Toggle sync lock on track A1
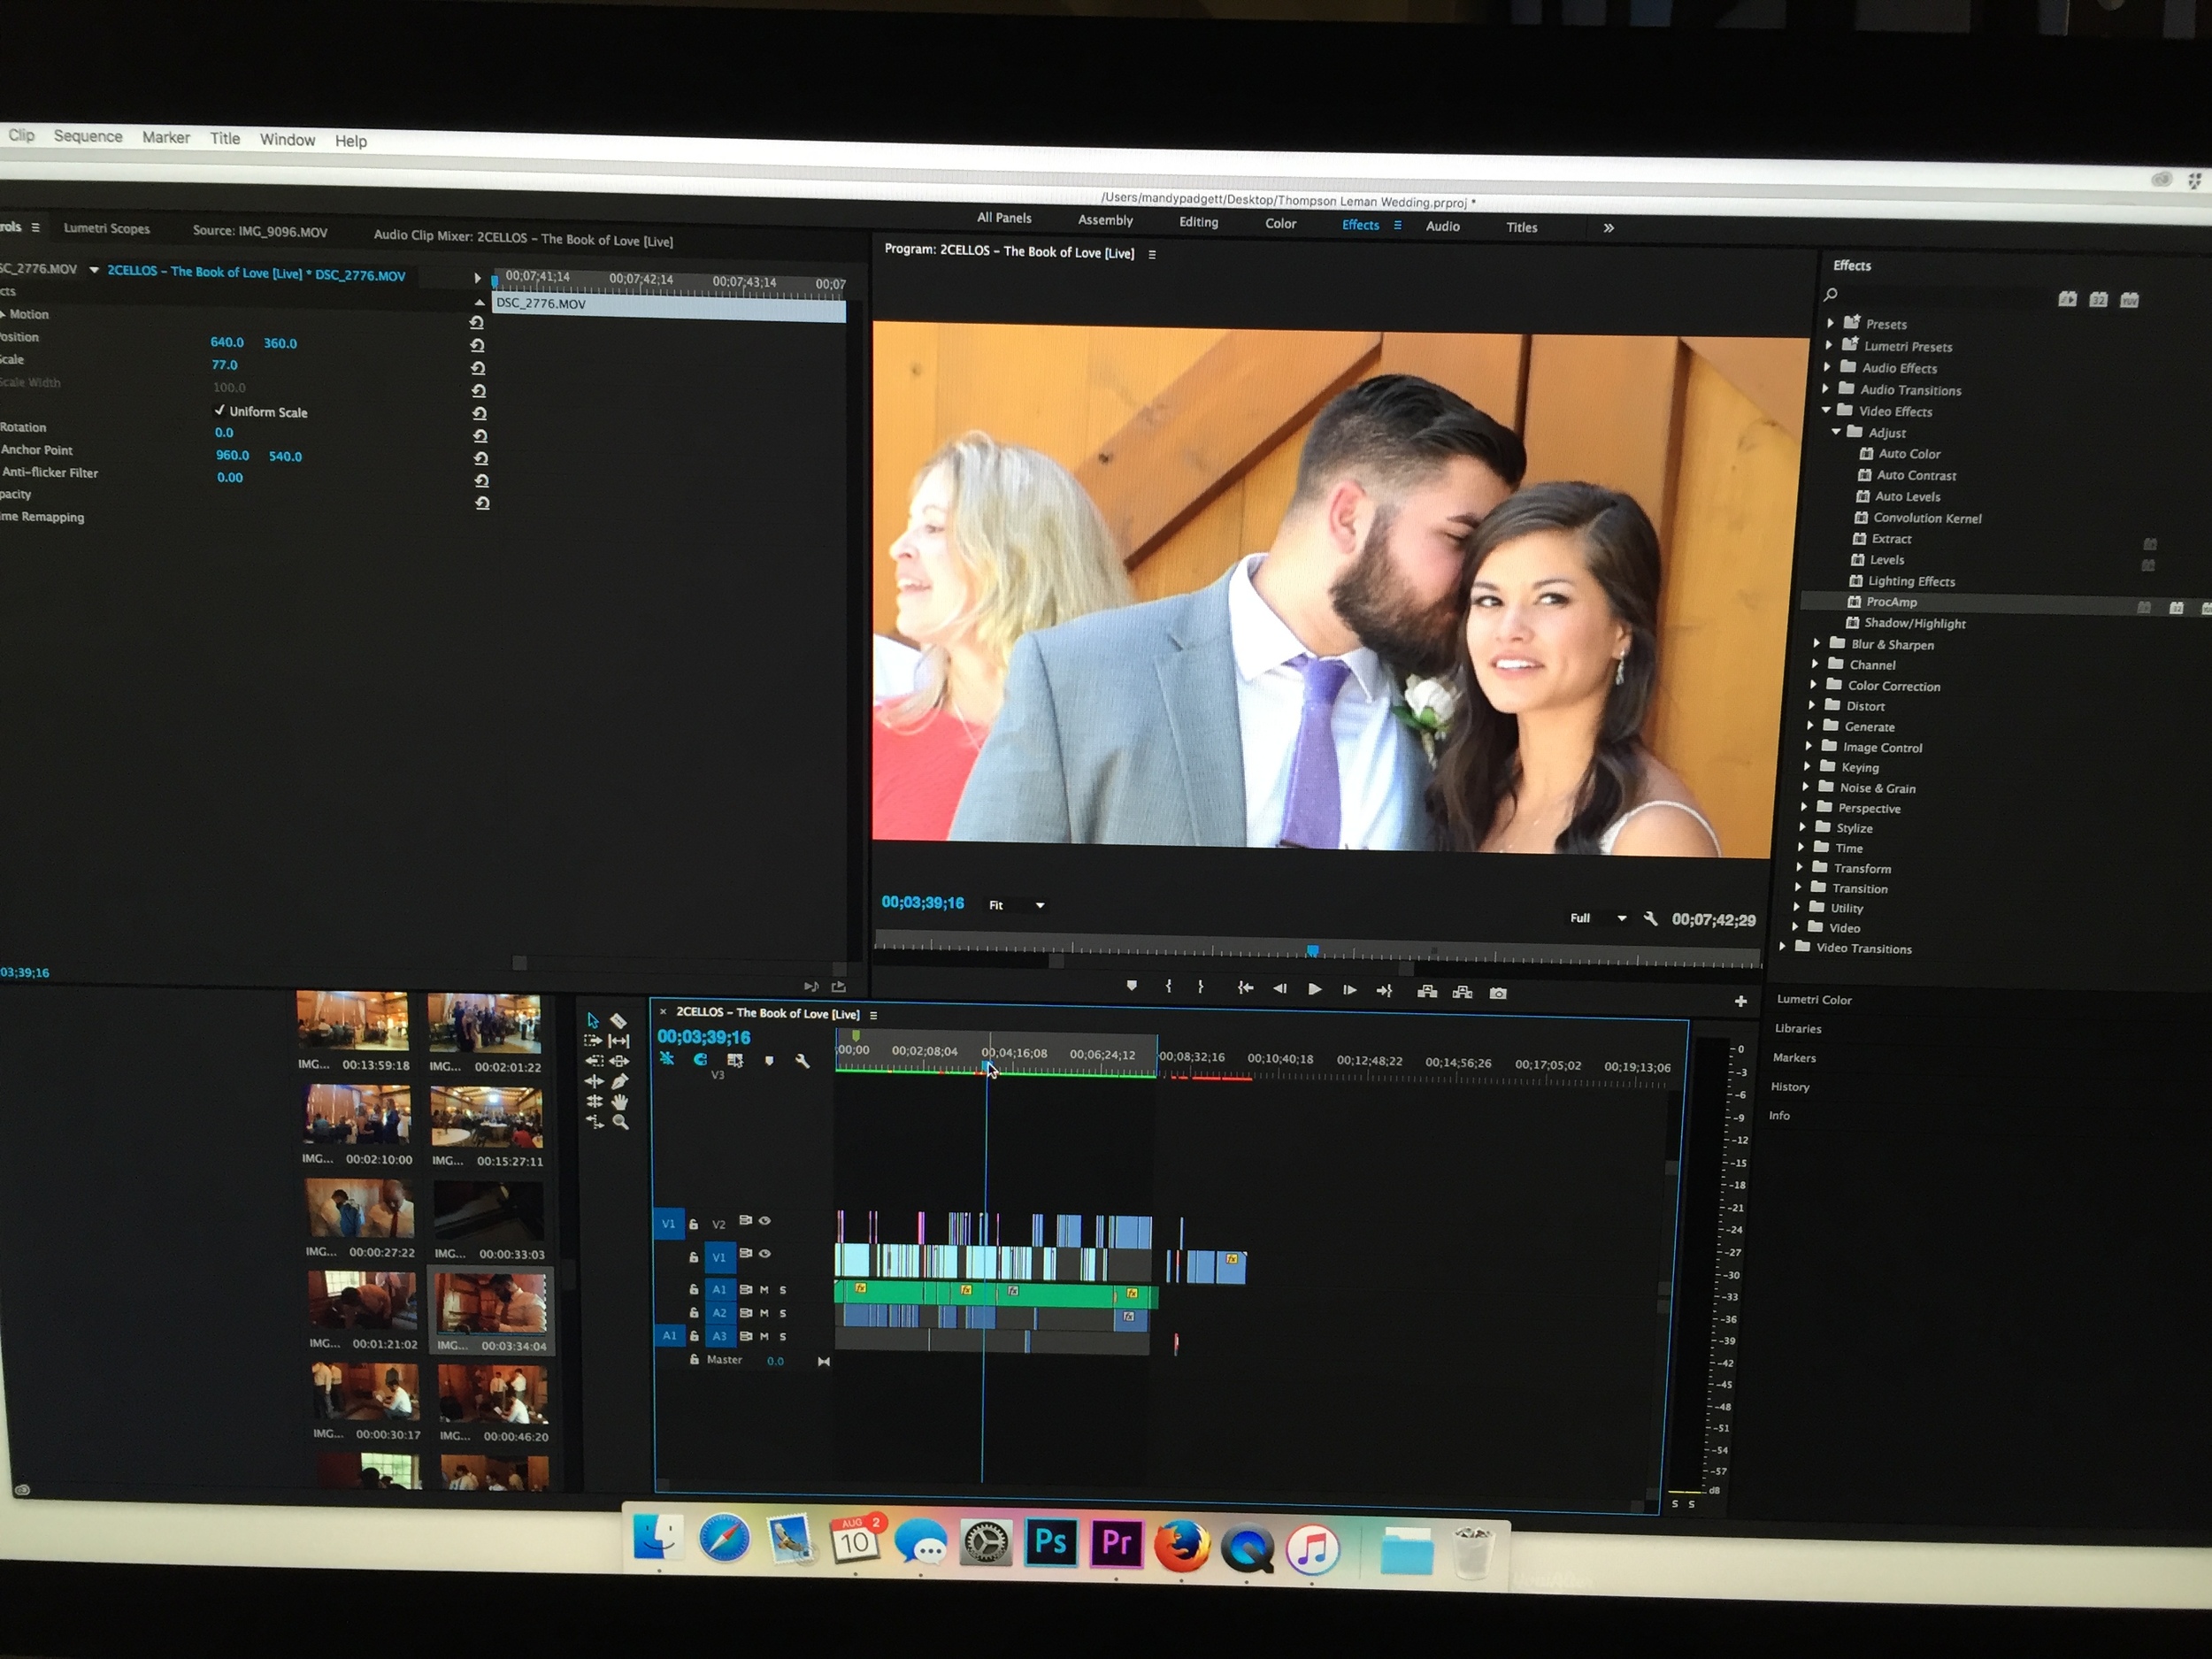Viewport: 2212px width, 1659px height. [746, 1290]
